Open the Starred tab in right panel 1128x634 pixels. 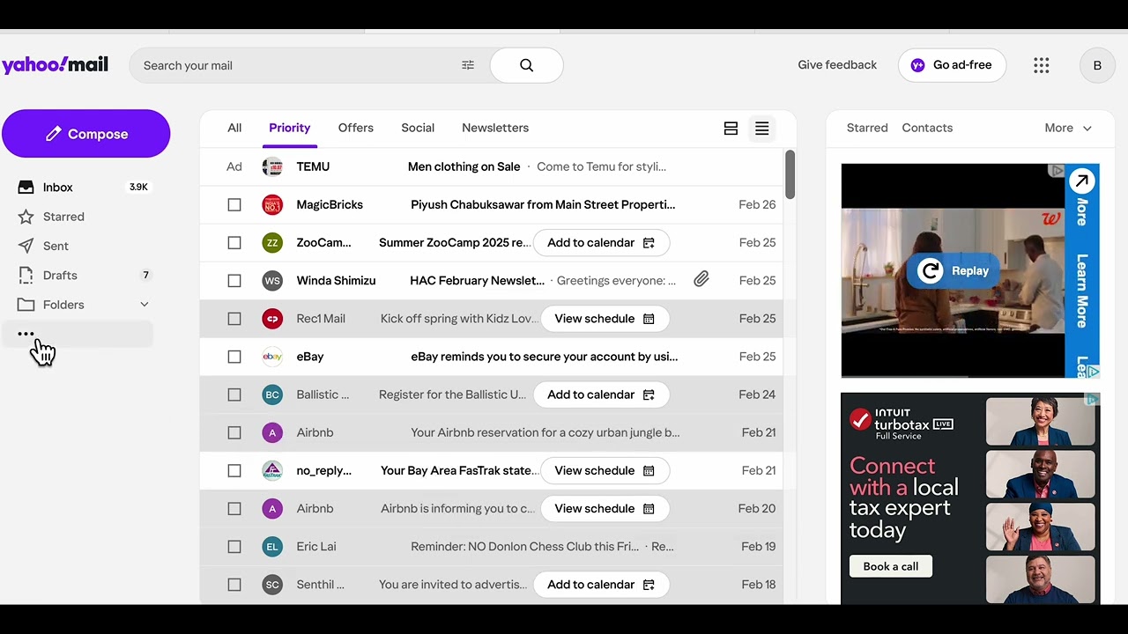coord(867,128)
